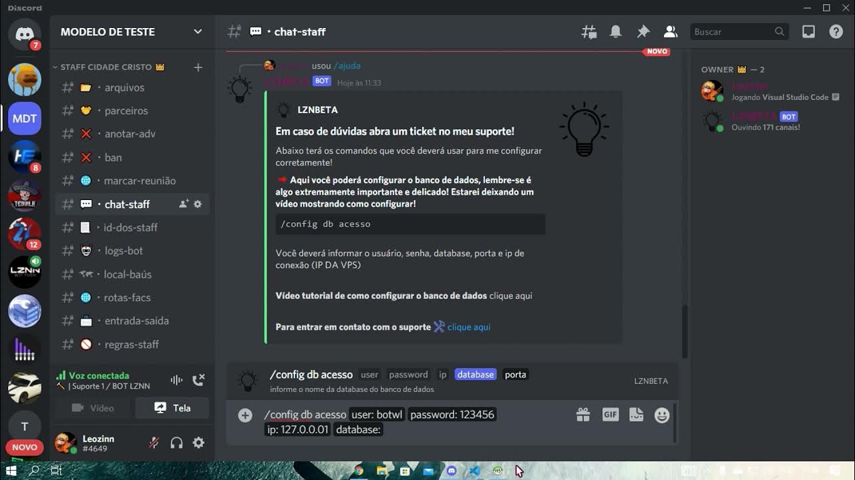The height and width of the screenshot is (480, 855).
Task: Edit chat-staff channel settings gear
Action: [198, 204]
